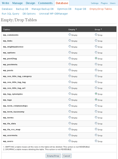This screenshot has height=159, width=118.
Task: Click the Cancel button
Action: (x=67, y=156)
